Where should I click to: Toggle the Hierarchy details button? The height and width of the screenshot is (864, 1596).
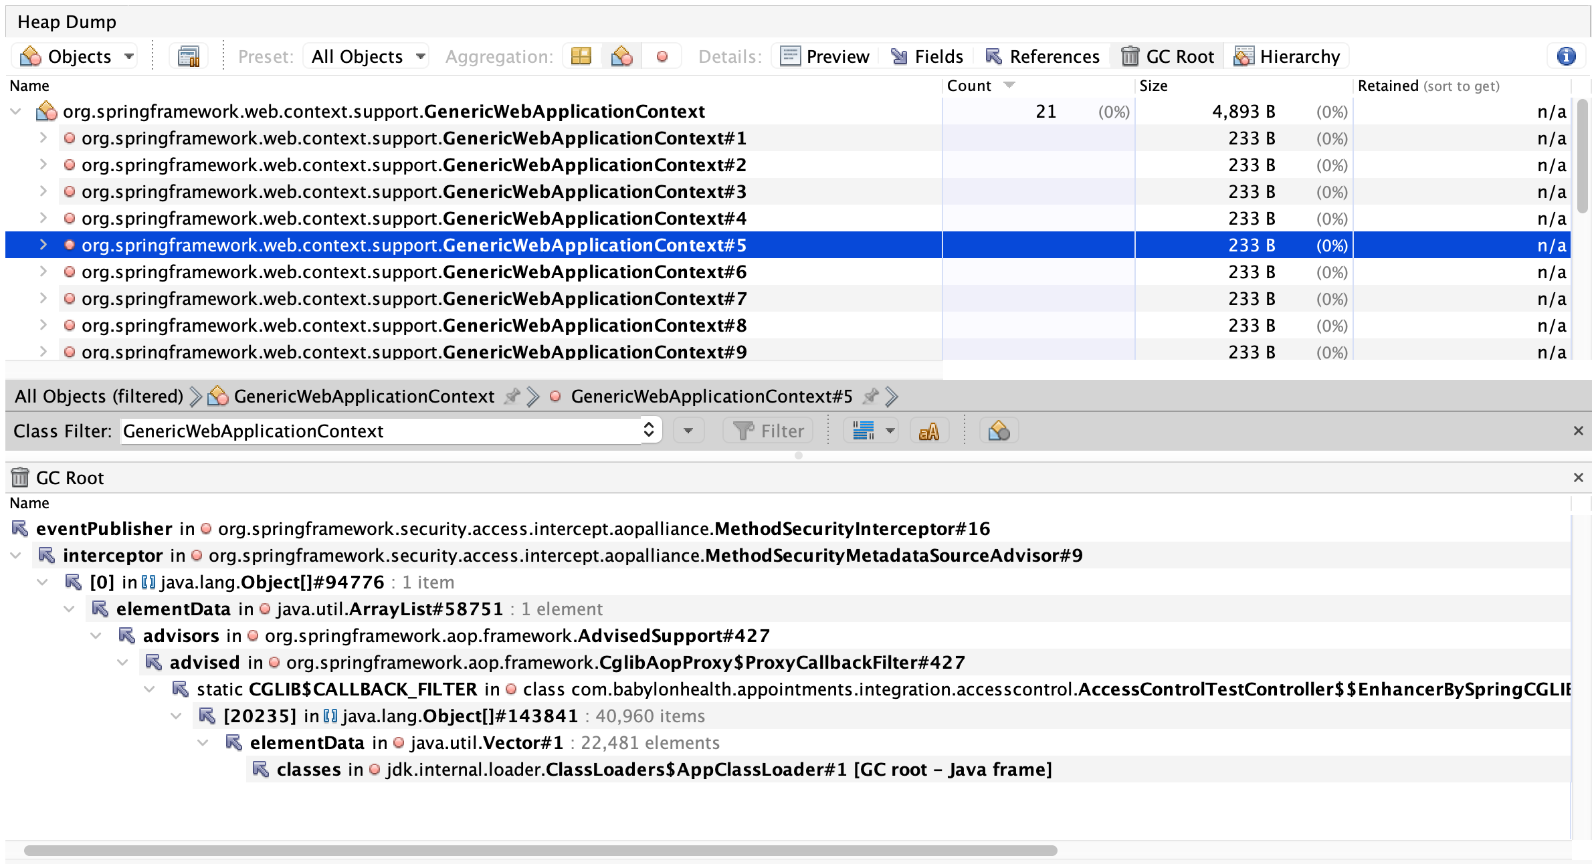pyautogui.click(x=1287, y=56)
